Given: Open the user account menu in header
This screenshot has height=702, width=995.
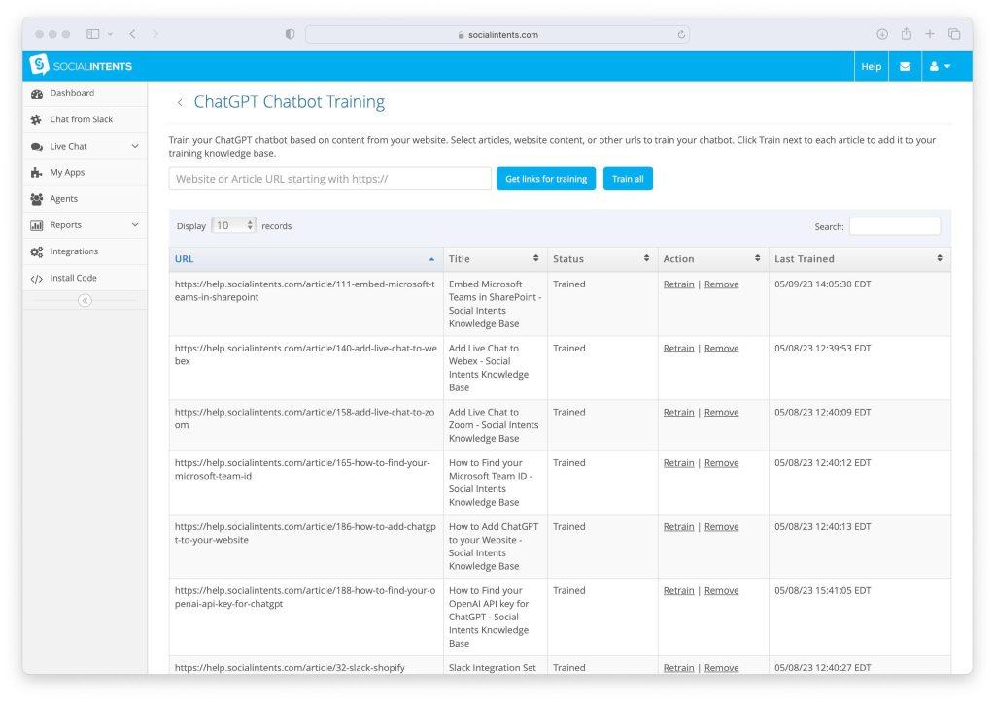Looking at the screenshot, I should point(940,66).
